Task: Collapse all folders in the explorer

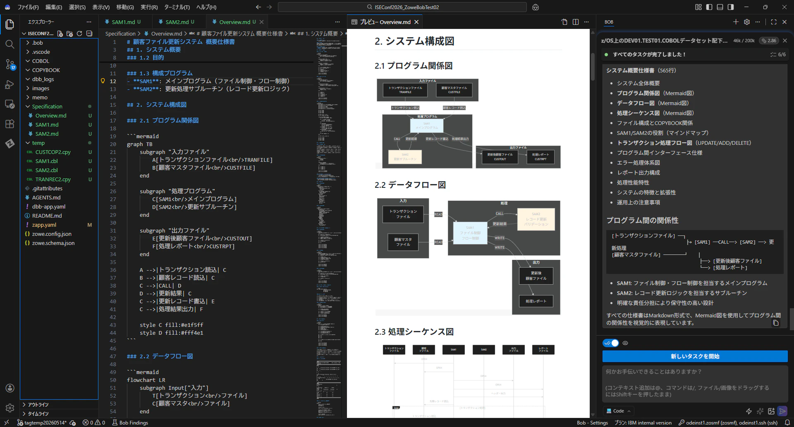Action: click(89, 34)
